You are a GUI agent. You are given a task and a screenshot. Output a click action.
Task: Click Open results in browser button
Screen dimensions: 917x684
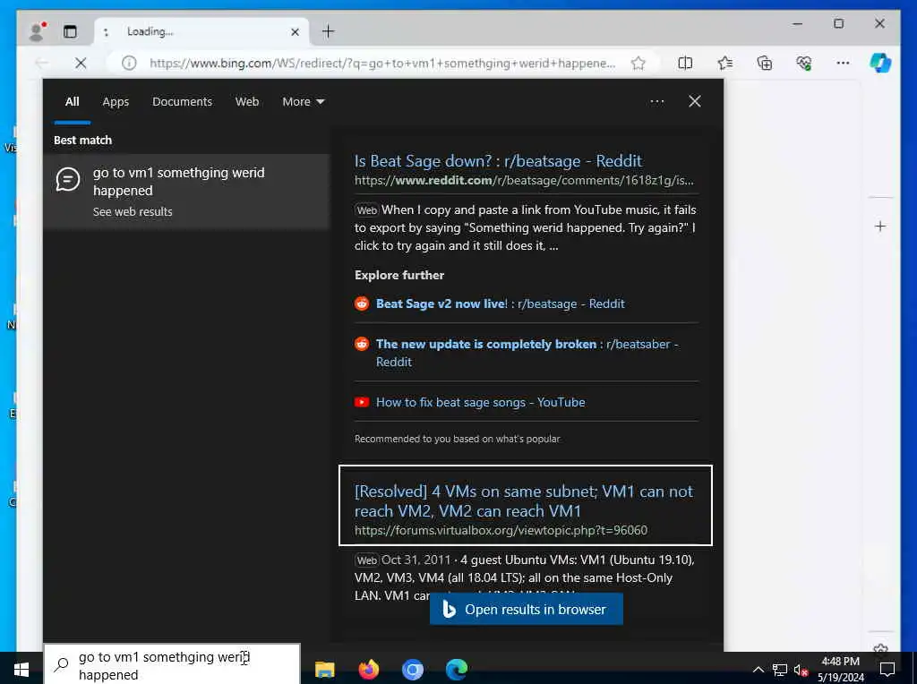[527, 609]
